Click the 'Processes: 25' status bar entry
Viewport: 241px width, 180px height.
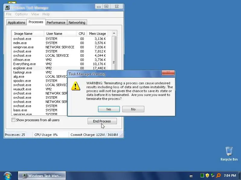tap(15, 135)
